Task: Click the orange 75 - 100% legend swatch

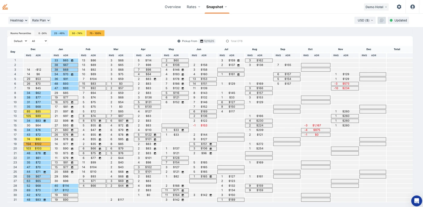Action: (x=95, y=33)
